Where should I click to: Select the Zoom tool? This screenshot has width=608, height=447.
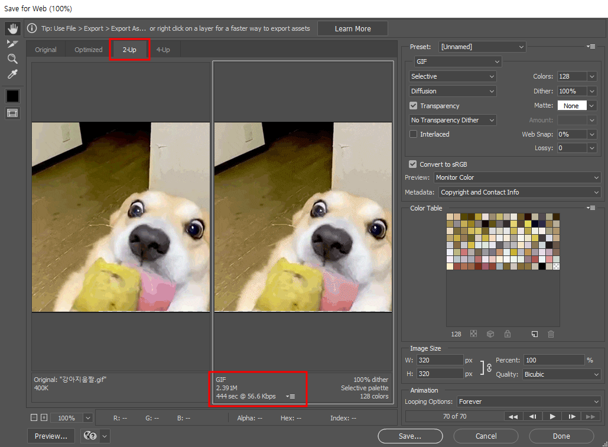12,59
